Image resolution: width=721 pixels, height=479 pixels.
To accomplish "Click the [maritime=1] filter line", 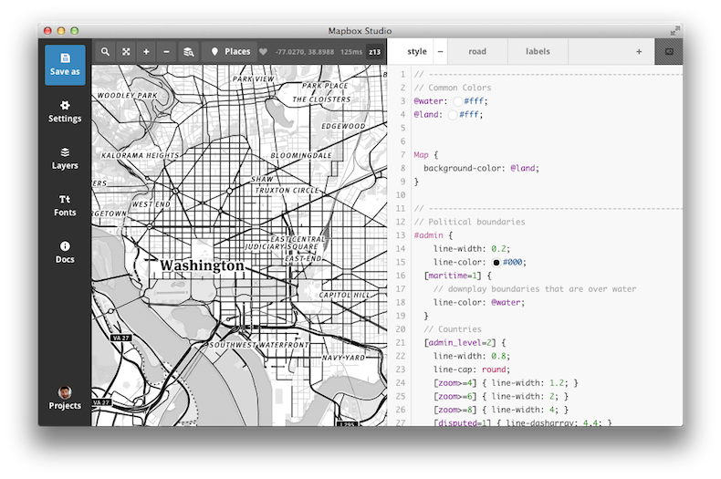I will click(457, 276).
